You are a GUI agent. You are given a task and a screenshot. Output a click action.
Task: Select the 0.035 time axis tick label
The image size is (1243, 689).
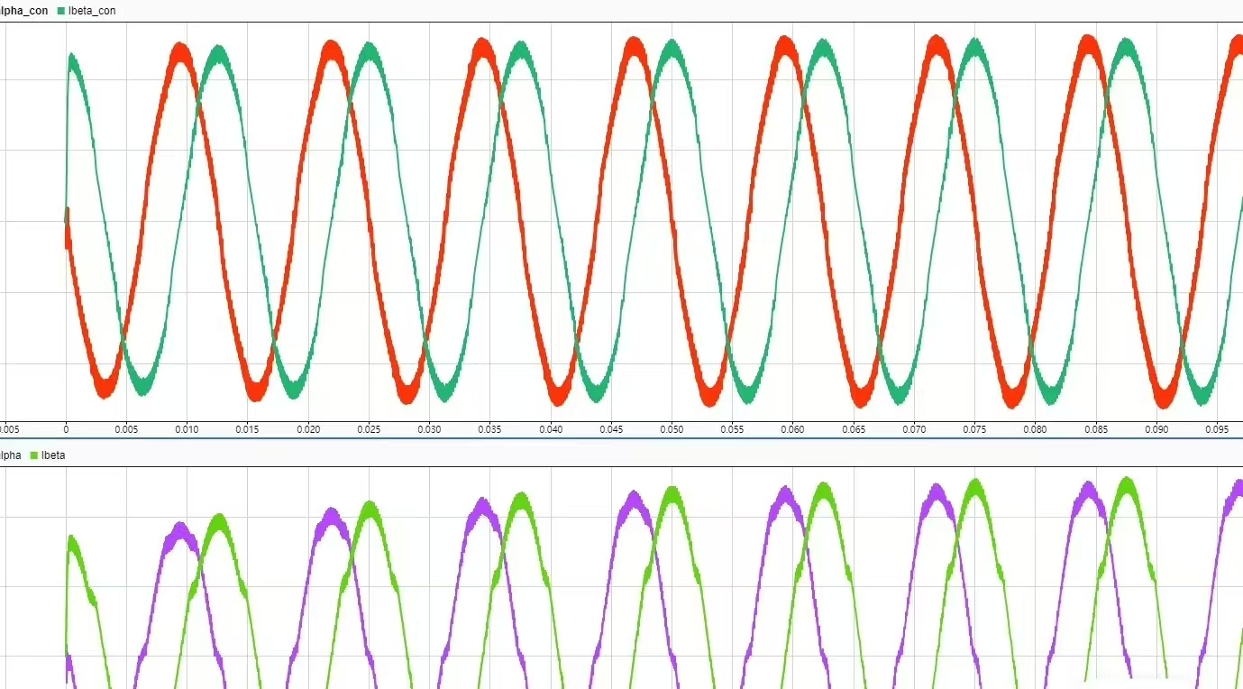coord(489,429)
